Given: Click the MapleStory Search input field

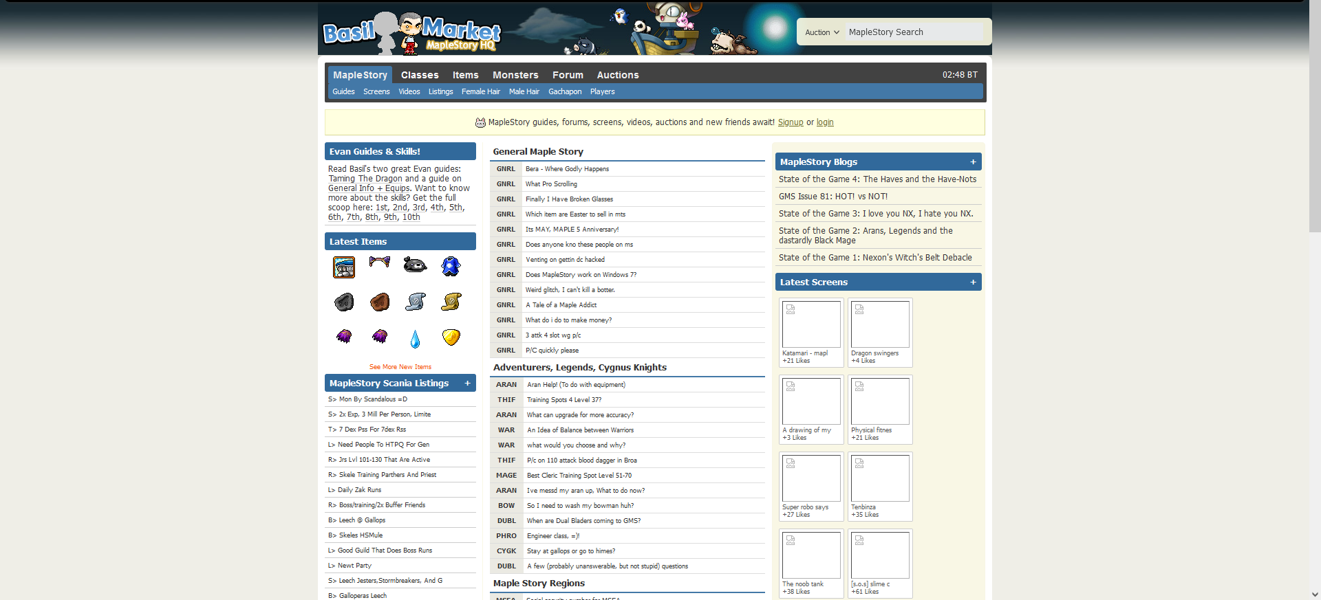Looking at the screenshot, I should (x=914, y=32).
